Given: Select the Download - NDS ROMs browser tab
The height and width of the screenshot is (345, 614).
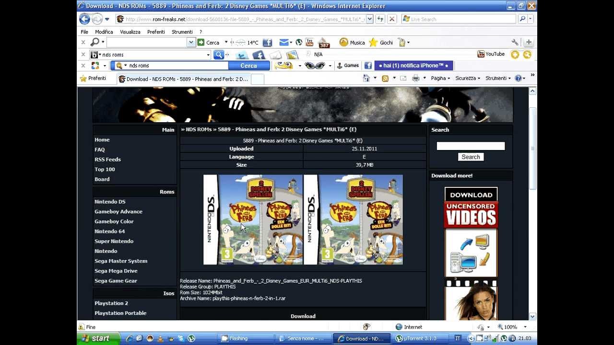Looking at the screenshot, I should click(x=184, y=79).
